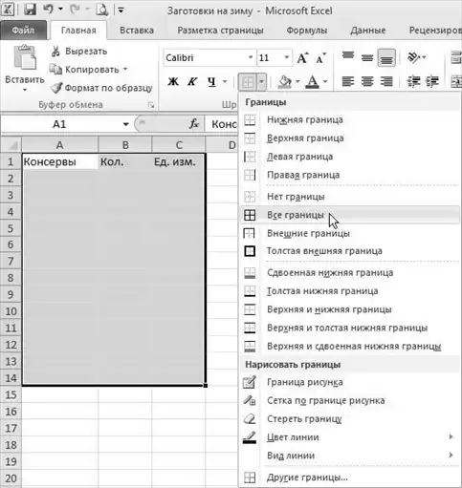Image resolution: width=462 pixels, height=488 pixels.
Task: Click the text orientation icon
Action: (x=413, y=57)
